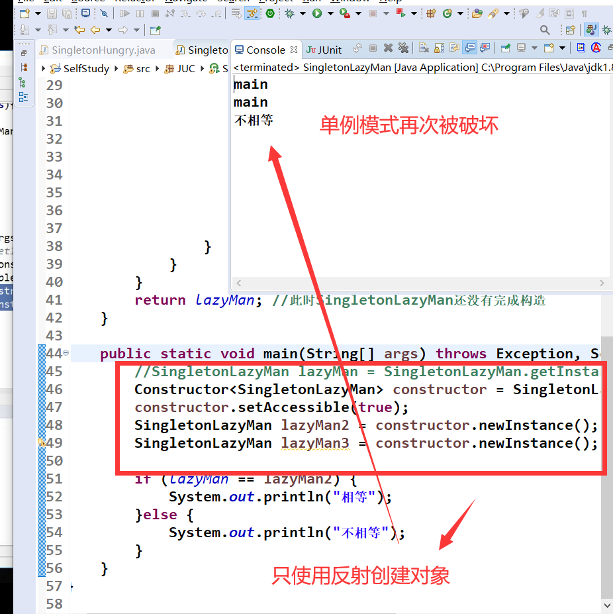Toggle Skip All Breakpoints

104,14
